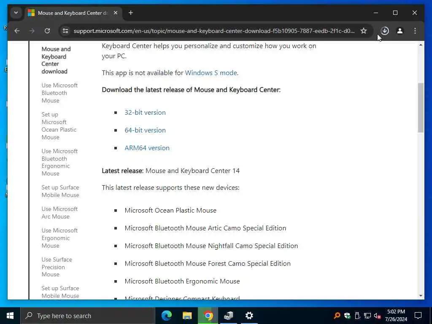Open Mouse and Keyboard Center download sidebar item

coord(56,60)
